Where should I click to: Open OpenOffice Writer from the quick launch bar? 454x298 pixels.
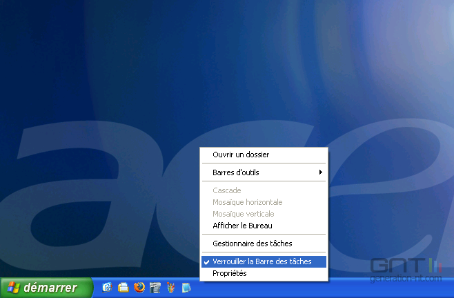click(x=155, y=288)
